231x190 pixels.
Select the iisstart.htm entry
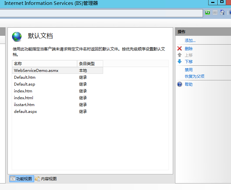tap(24, 105)
